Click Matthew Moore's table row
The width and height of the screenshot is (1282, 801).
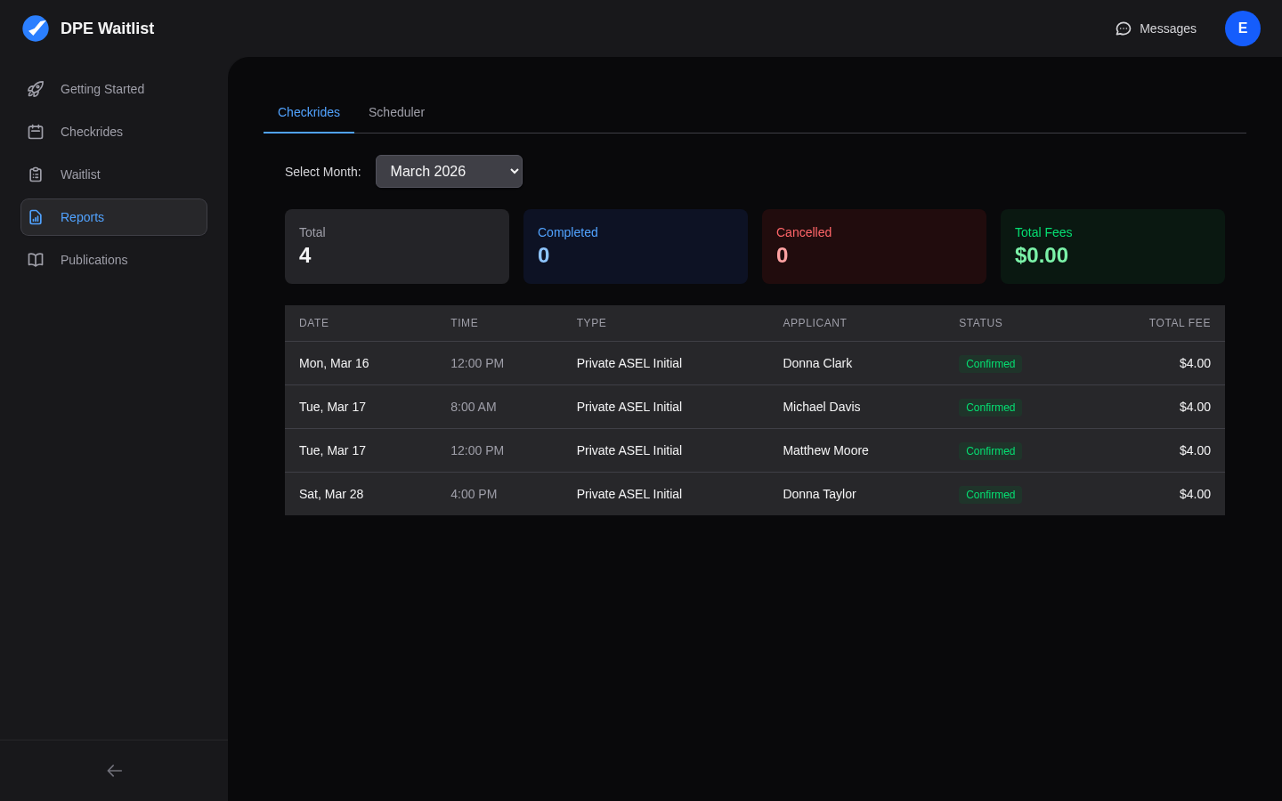point(755,450)
